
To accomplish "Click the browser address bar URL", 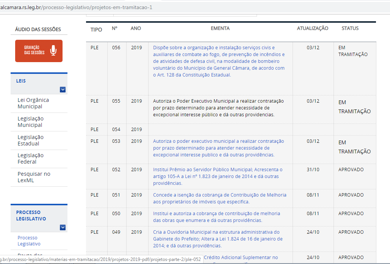I will click(76, 7).
